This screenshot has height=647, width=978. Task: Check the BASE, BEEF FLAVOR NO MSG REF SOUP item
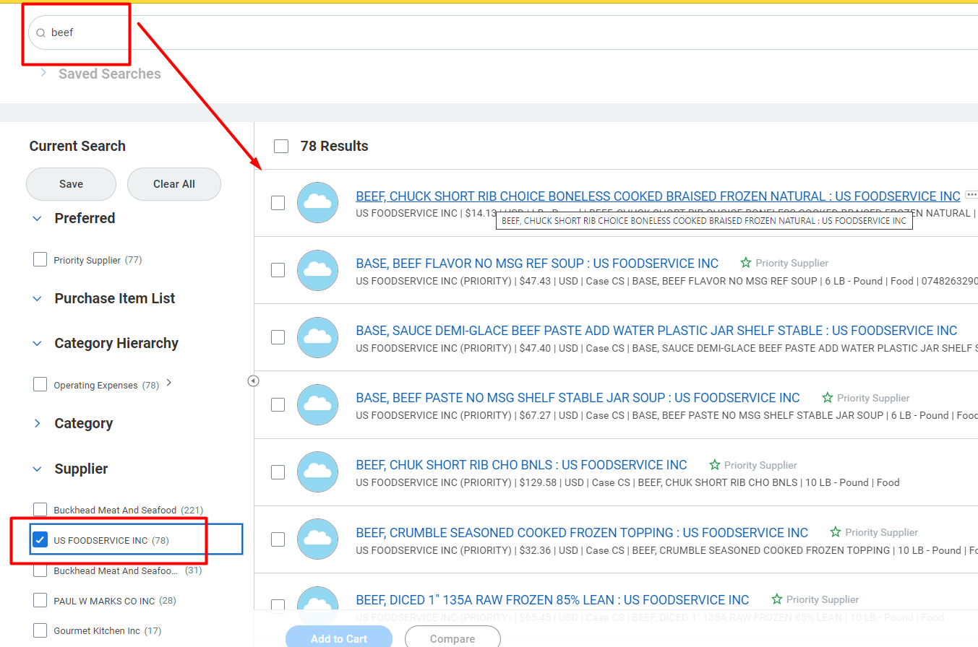tap(278, 270)
